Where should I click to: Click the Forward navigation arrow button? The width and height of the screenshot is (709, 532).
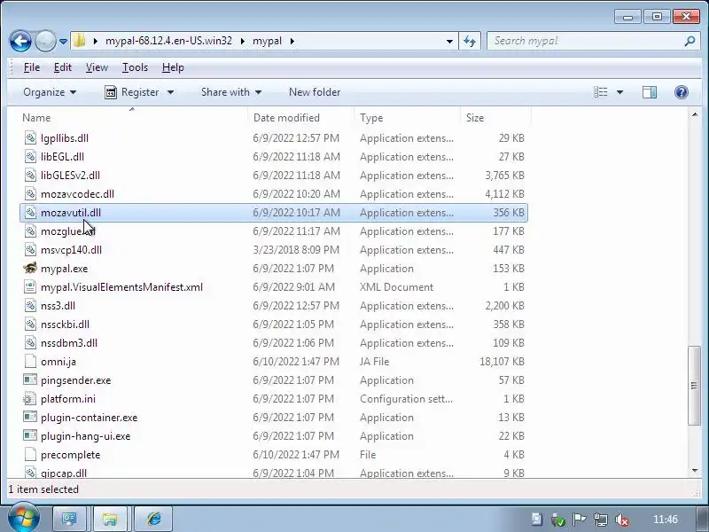pyautogui.click(x=45, y=41)
